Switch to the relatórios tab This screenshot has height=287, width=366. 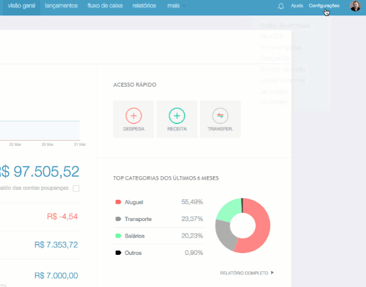[x=144, y=6]
